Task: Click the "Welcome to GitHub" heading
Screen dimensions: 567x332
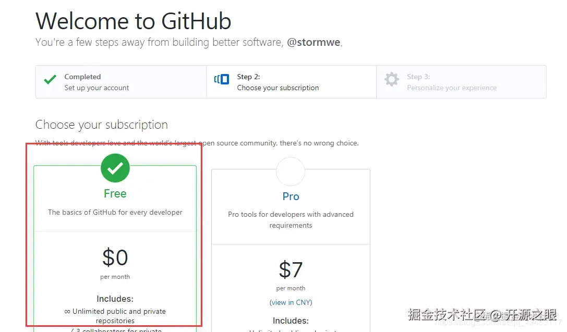Action: (134, 21)
